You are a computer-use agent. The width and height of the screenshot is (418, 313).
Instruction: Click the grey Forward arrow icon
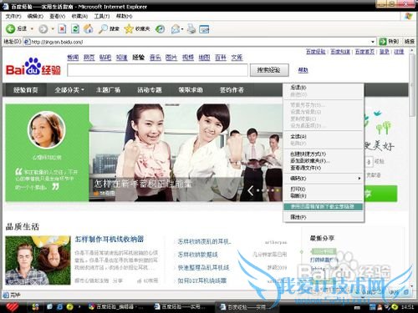tap(43, 28)
